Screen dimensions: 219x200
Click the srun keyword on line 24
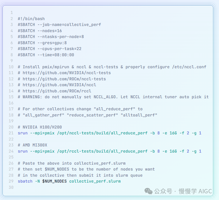[23, 151]
